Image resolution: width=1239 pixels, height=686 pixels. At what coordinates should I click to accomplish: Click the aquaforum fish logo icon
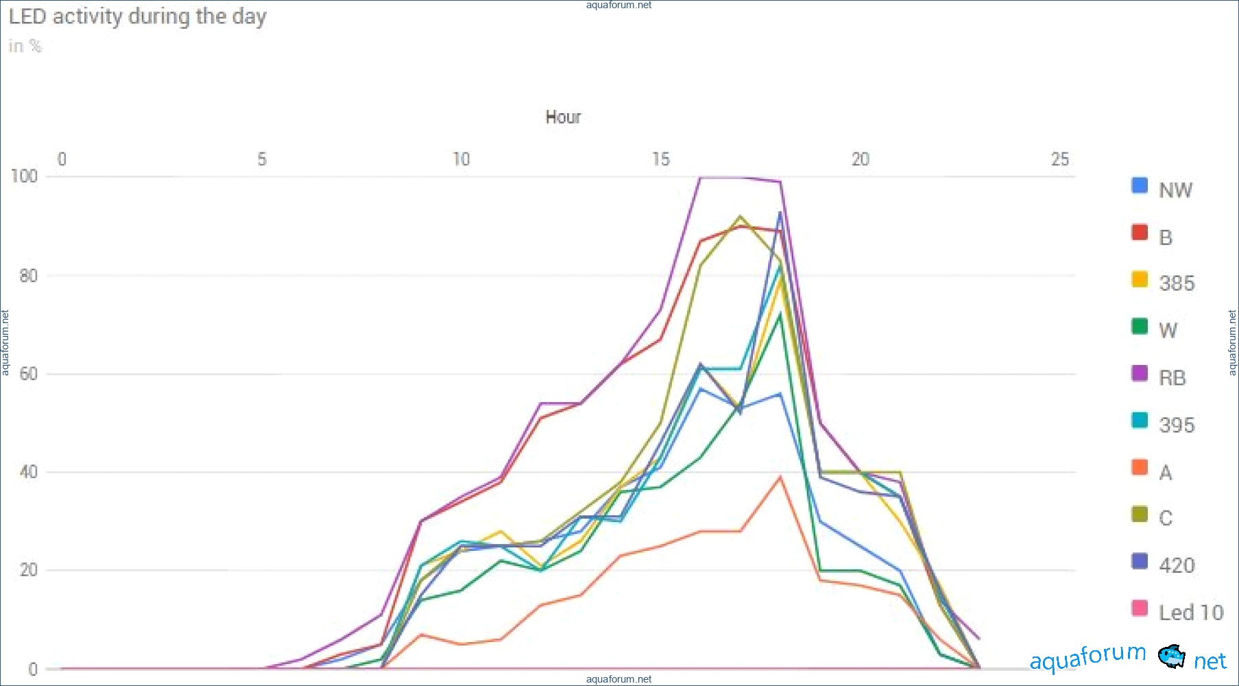1171,657
